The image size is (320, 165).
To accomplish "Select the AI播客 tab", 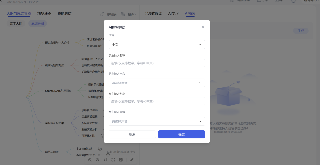I will 190,13.
